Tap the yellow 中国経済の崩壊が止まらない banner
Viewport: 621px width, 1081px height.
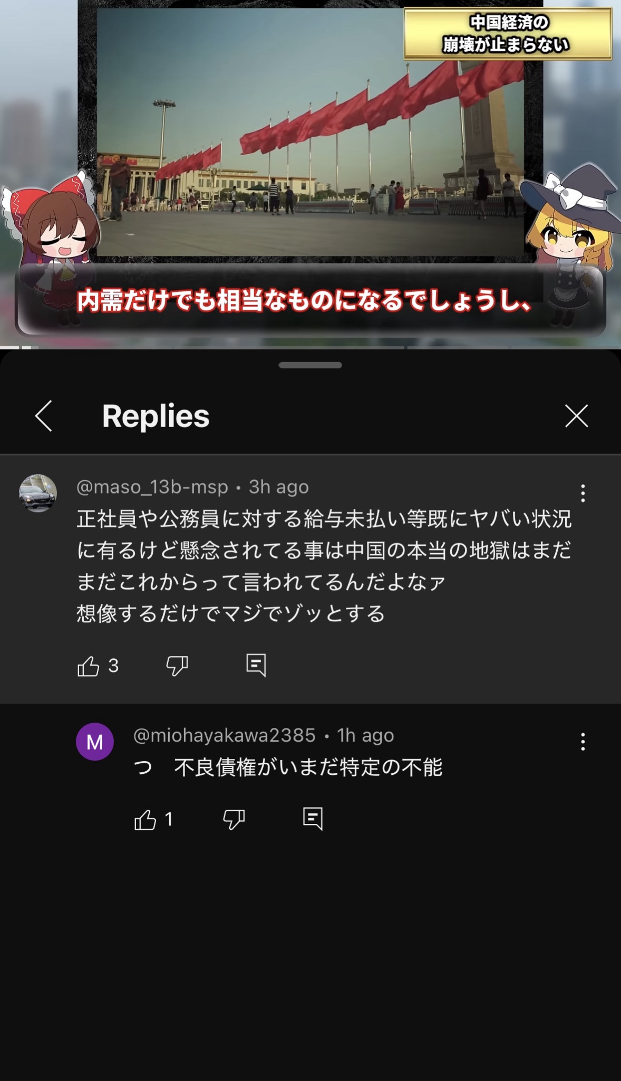click(508, 33)
